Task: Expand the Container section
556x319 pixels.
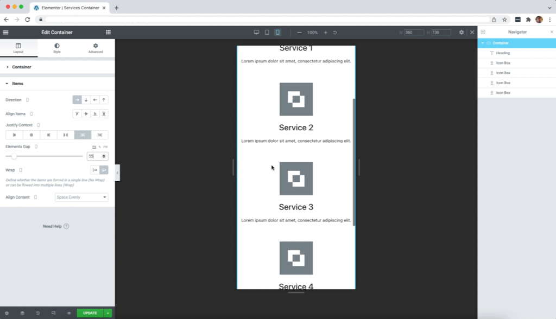Action: pyautogui.click(x=22, y=67)
